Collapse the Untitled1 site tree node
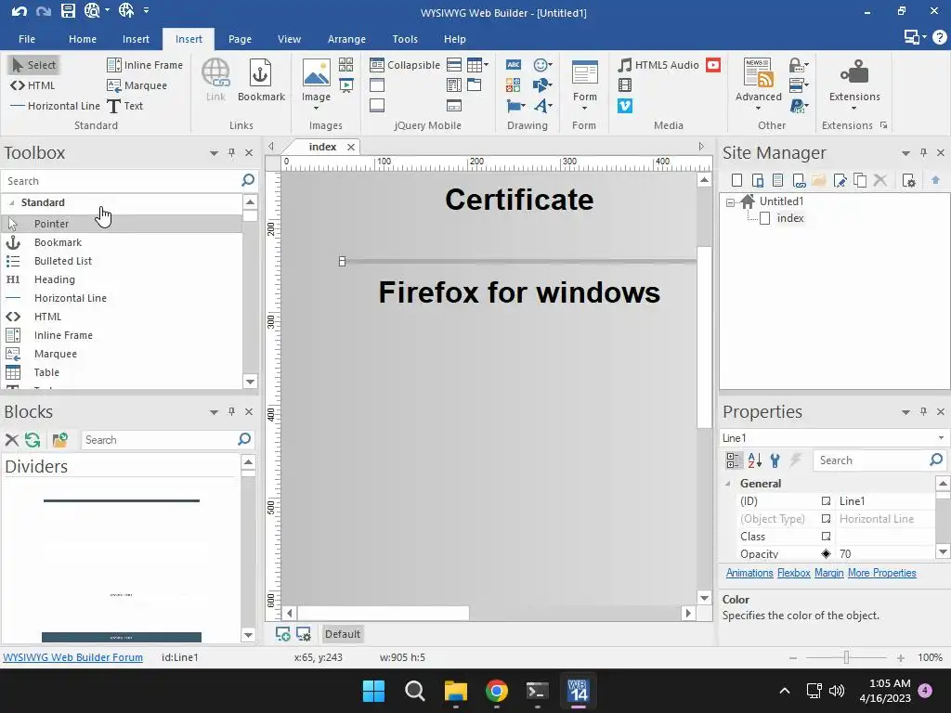Image resolution: width=951 pixels, height=713 pixels. (x=730, y=202)
